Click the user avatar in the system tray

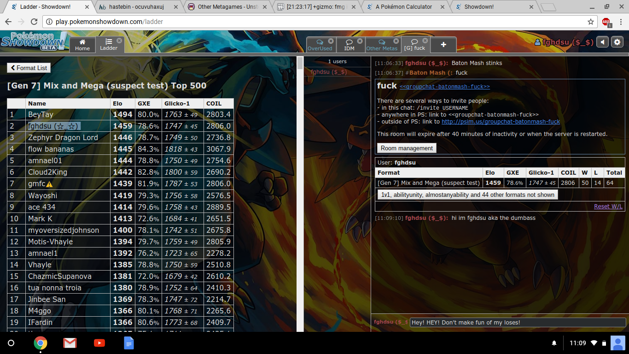(617, 343)
